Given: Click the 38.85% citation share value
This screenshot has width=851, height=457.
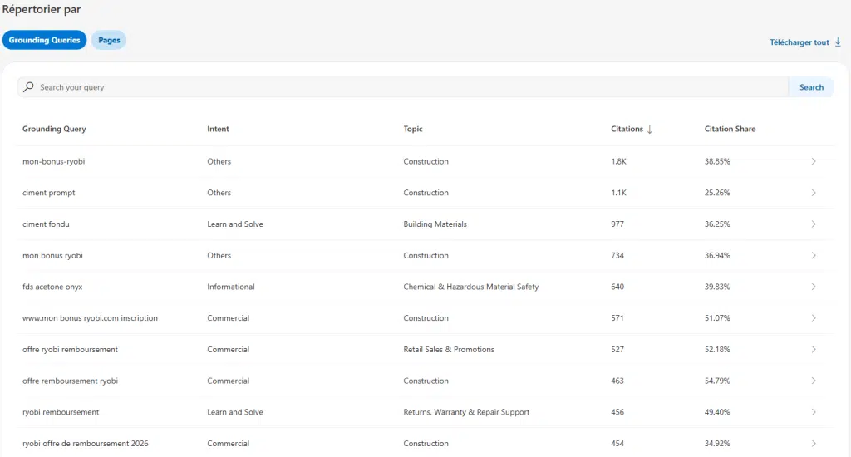Looking at the screenshot, I should click(x=717, y=161).
